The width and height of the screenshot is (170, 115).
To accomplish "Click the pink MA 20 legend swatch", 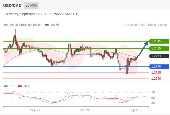I will [x=6, y=25].
